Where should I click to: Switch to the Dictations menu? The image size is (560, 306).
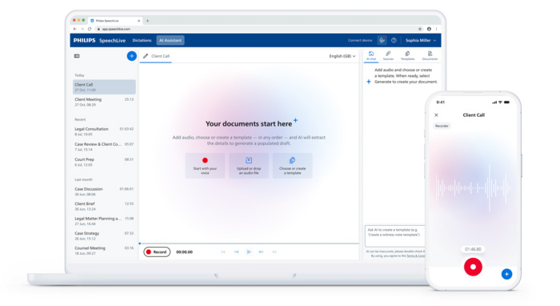coord(142,40)
